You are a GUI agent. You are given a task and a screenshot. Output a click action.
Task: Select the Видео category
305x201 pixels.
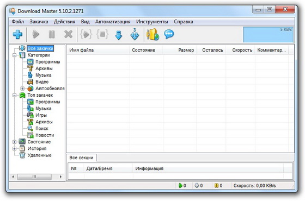[x=42, y=82]
